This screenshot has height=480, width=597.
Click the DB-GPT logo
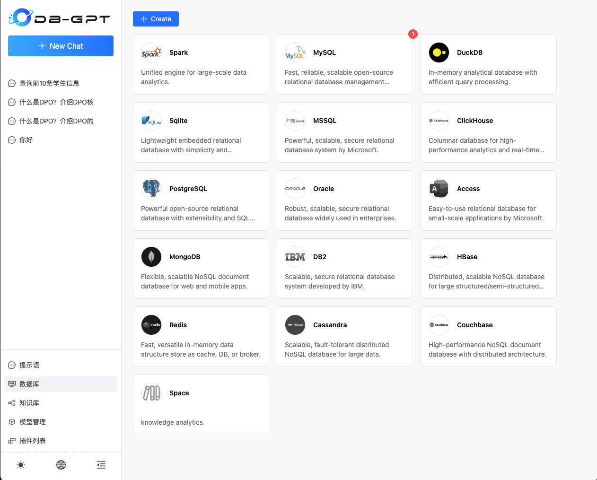(x=60, y=17)
